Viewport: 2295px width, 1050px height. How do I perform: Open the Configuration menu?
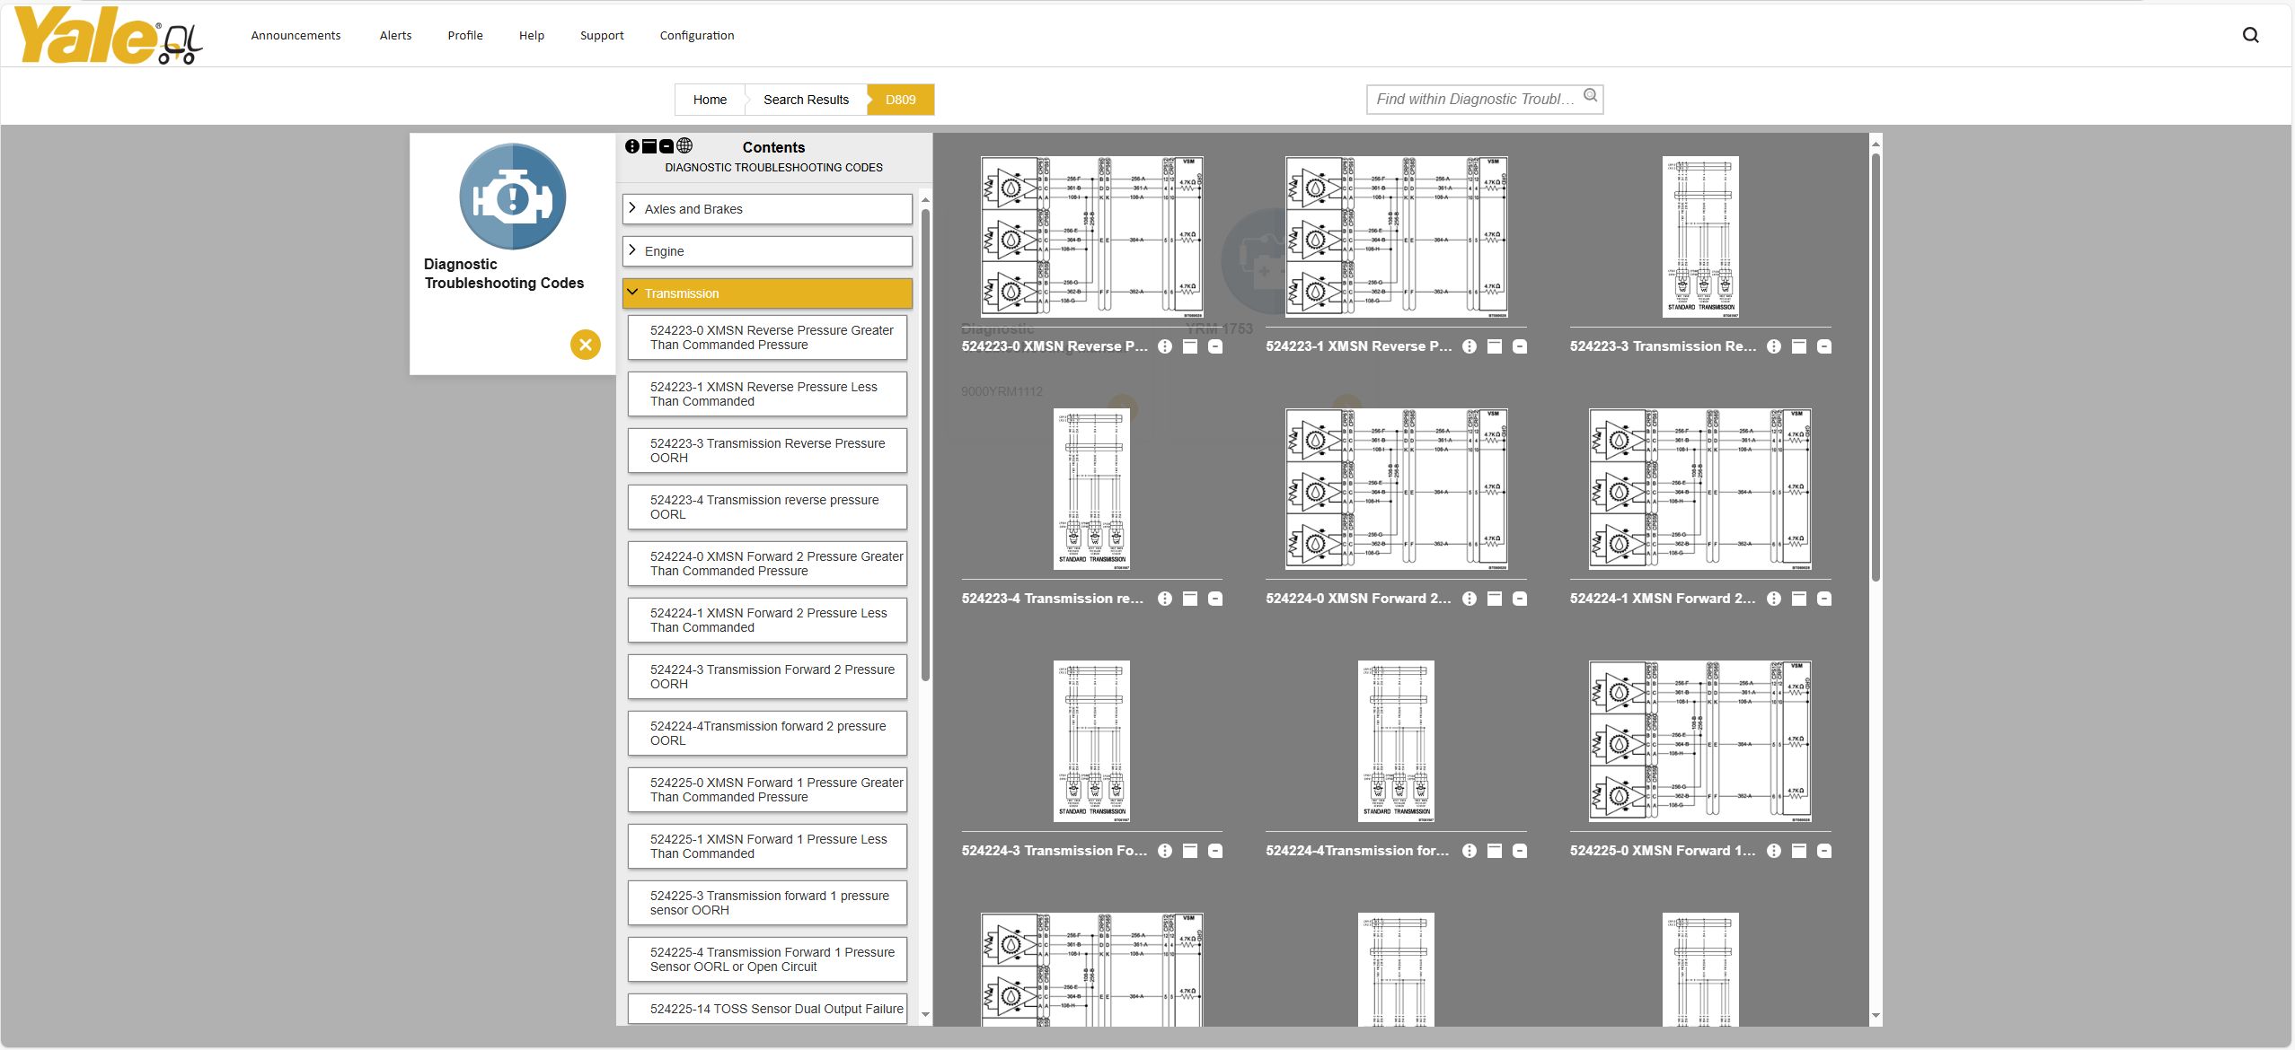[x=696, y=35]
